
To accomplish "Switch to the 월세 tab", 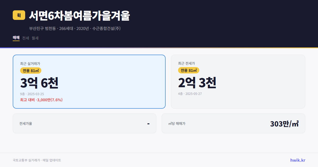I will click(x=35, y=38).
